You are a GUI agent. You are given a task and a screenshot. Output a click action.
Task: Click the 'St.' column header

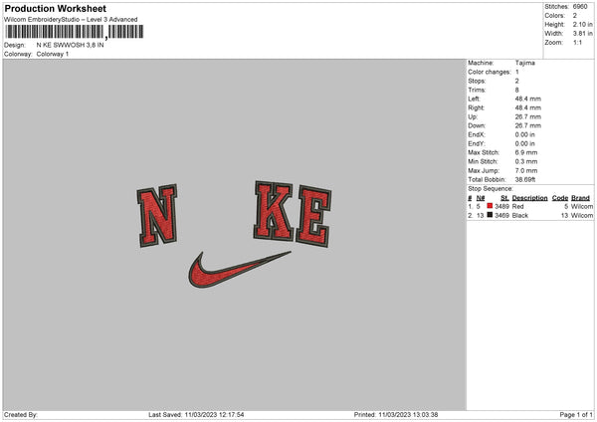click(x=504, y=198)
